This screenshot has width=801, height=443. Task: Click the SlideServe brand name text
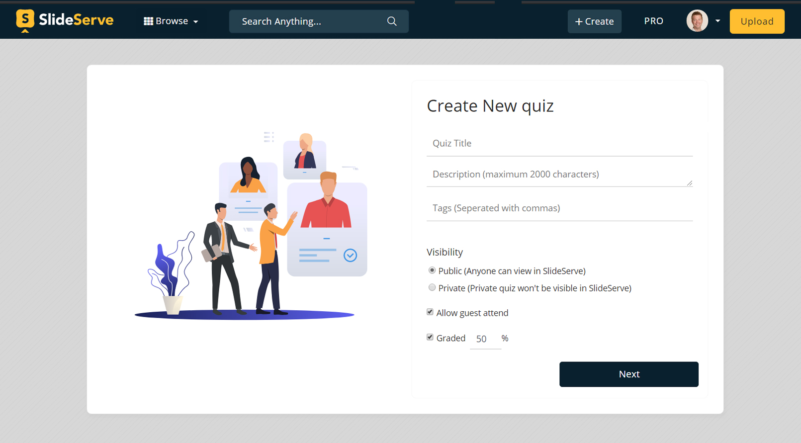pos(76,20)
